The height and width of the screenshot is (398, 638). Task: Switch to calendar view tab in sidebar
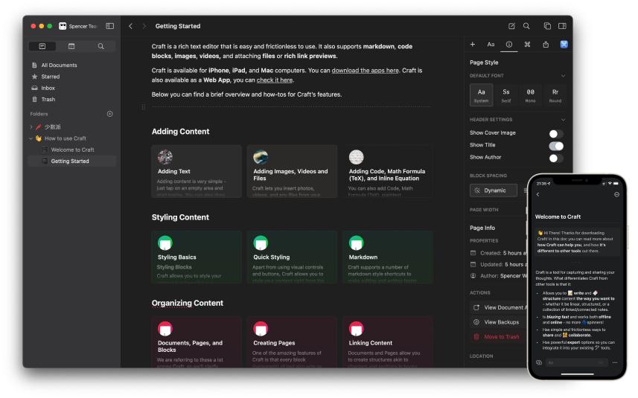pos(71,46)
